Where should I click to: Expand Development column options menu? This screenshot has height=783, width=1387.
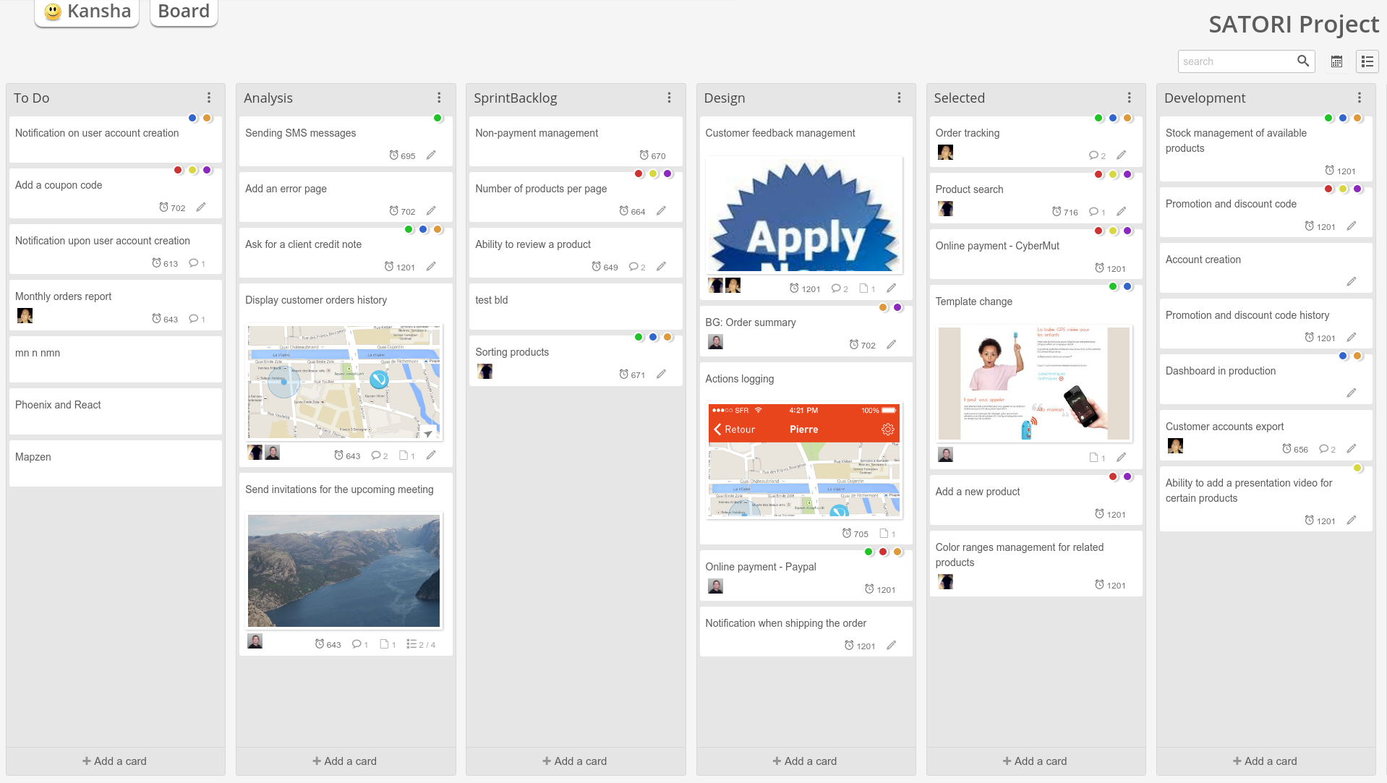[x=1360, y=98]
